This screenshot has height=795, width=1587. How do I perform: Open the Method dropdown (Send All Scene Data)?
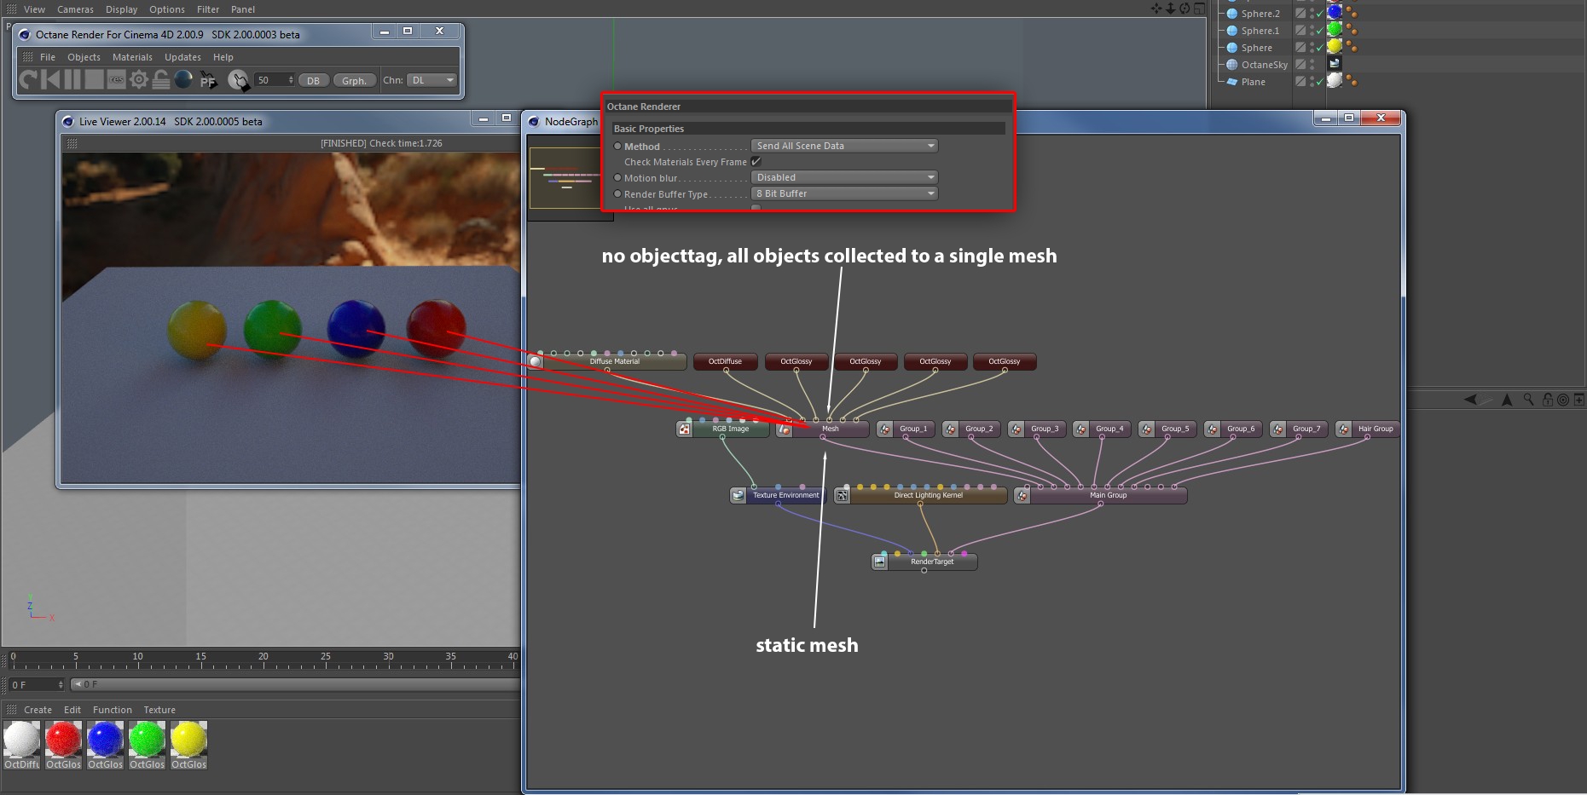point(844,146)
